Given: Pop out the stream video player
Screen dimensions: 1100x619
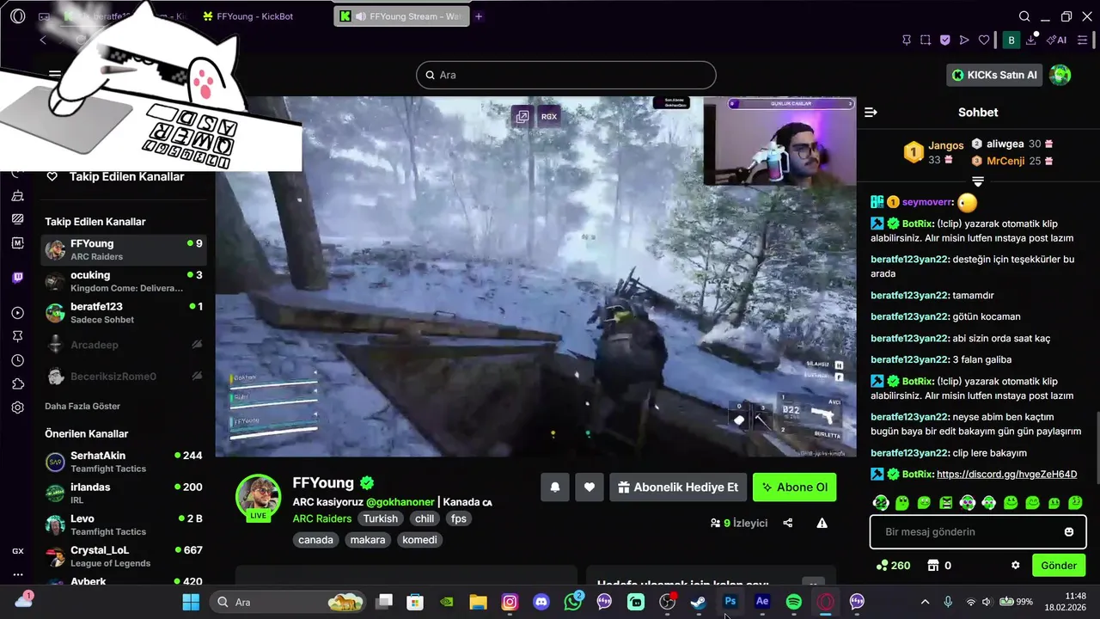Looking at the screenshot, I should 522,116.
